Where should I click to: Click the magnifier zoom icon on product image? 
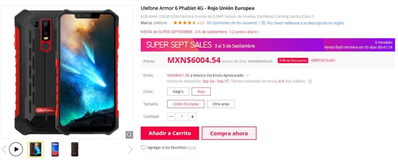[x=129, y=135]
